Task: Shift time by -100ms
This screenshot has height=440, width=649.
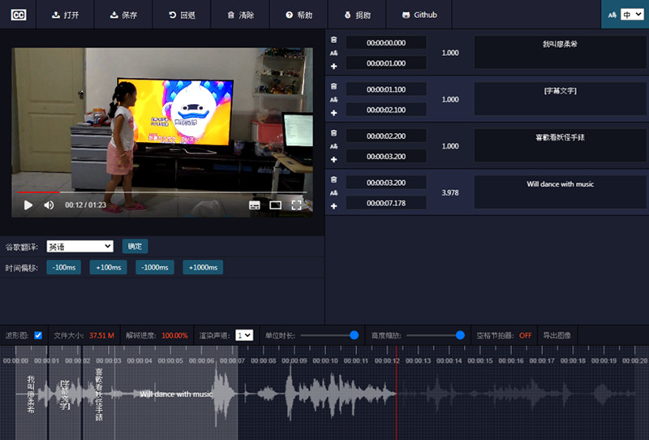Action: click(x=64, y=267)
